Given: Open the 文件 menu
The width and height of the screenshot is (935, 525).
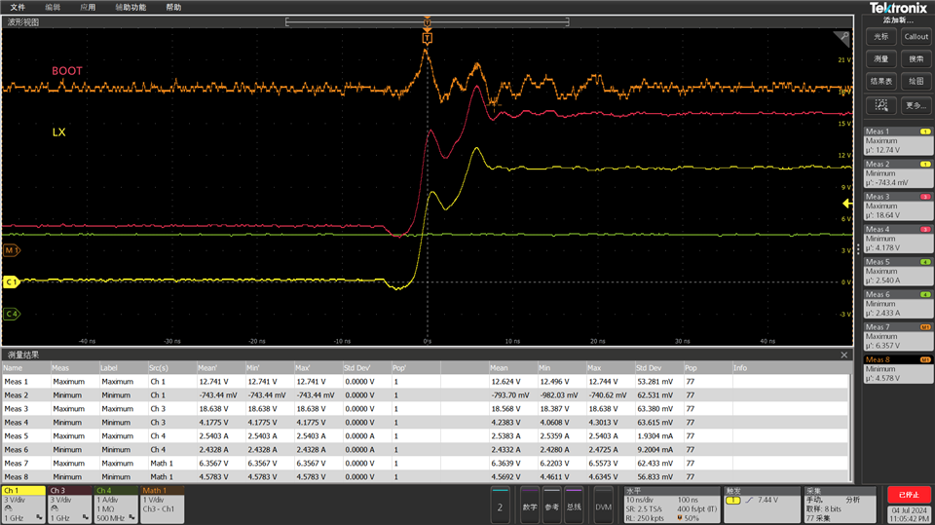Looking at the screenshot, I should point(18,7).
